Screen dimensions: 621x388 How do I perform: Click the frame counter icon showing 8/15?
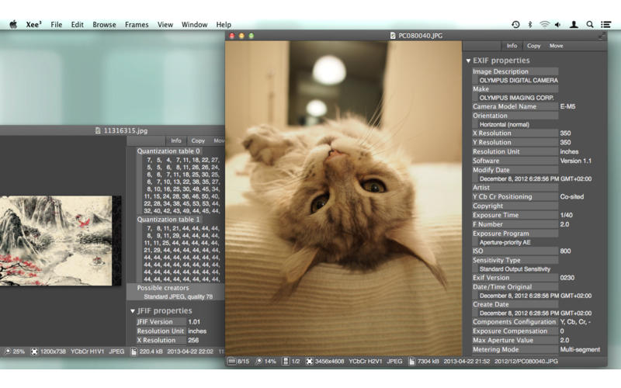click(x=232, y=361)
